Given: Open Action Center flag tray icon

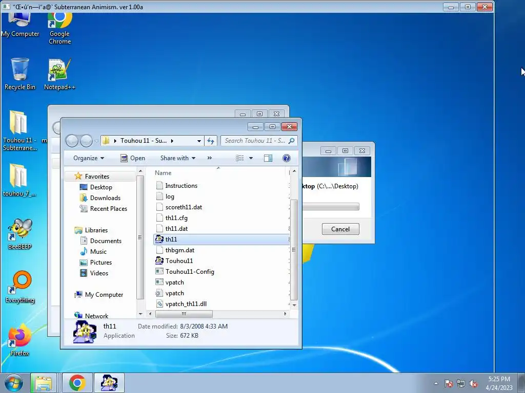Looking at the screenshot, I should (449, 384).
